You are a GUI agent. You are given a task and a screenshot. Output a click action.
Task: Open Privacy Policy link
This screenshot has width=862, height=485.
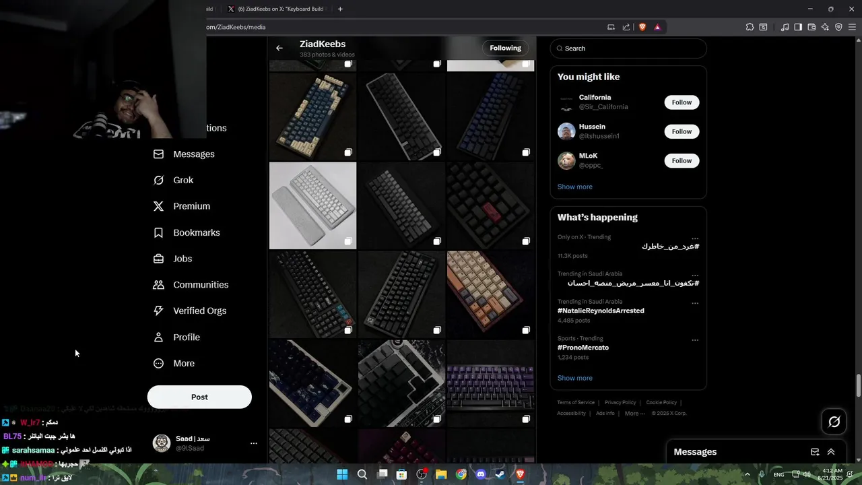pos(620,403)
